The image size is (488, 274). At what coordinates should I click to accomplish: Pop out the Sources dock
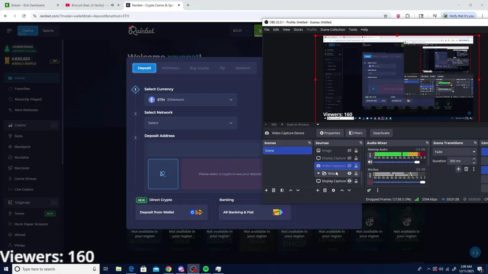tap(361, 143)
